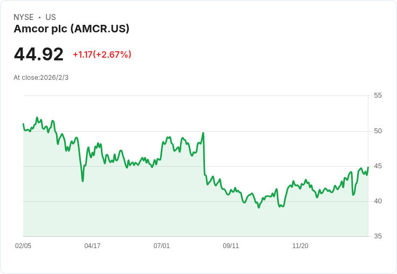The width and height of the screenshot is (397, 274).
Task: Click the US market label
Action: point(51,17)
